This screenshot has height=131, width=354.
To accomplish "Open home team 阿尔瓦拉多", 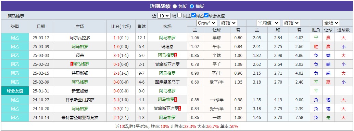I will coord(80,38).
